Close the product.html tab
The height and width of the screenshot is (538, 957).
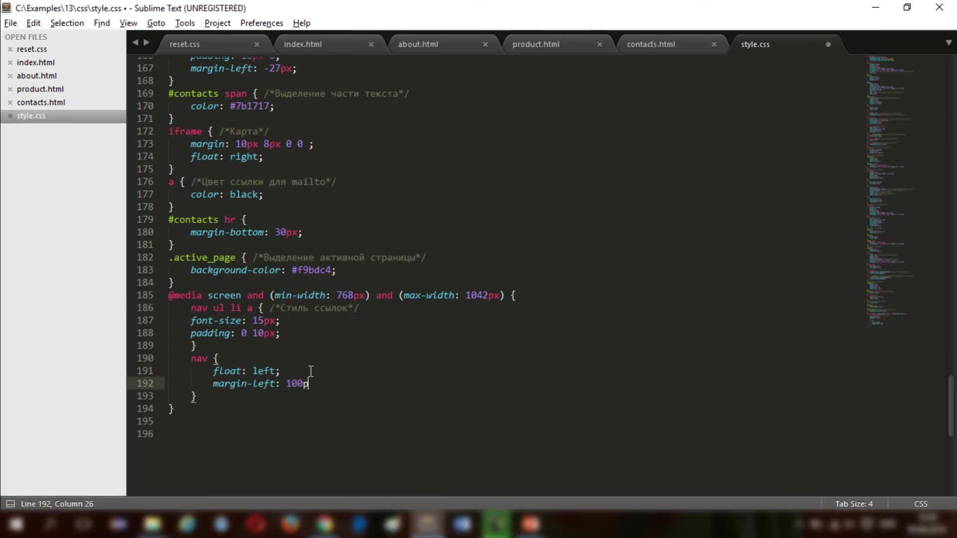pos(600,44)
